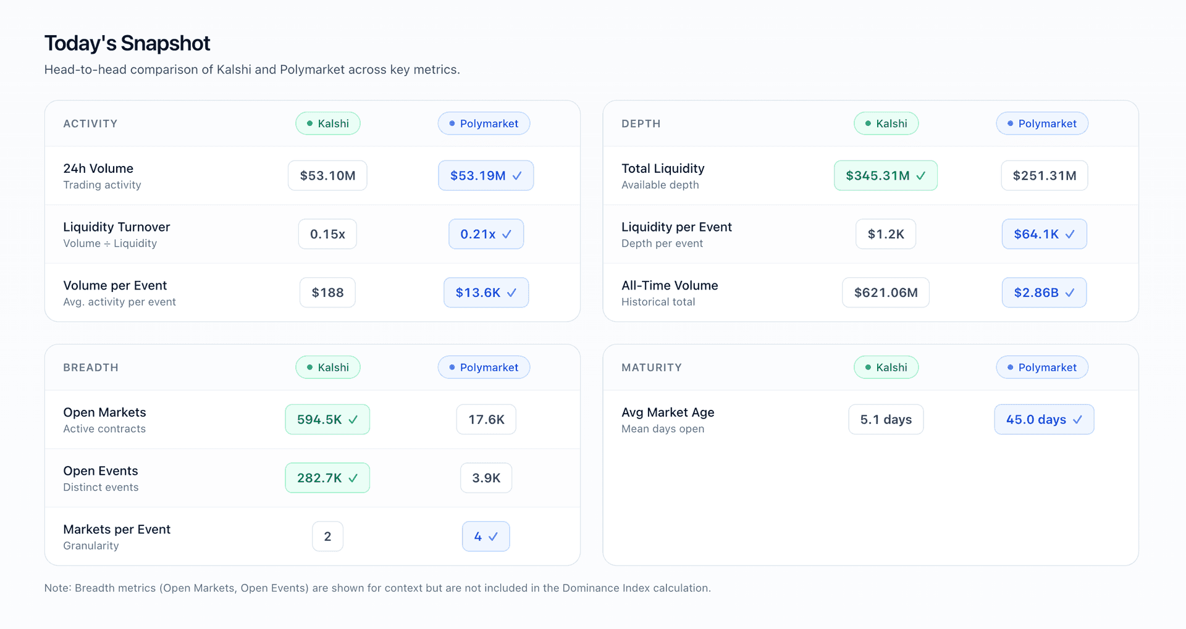This screenshot has width=1186, height=629.
Task: Select the Liquidity per Event label
Action: [x=676, y=227]
